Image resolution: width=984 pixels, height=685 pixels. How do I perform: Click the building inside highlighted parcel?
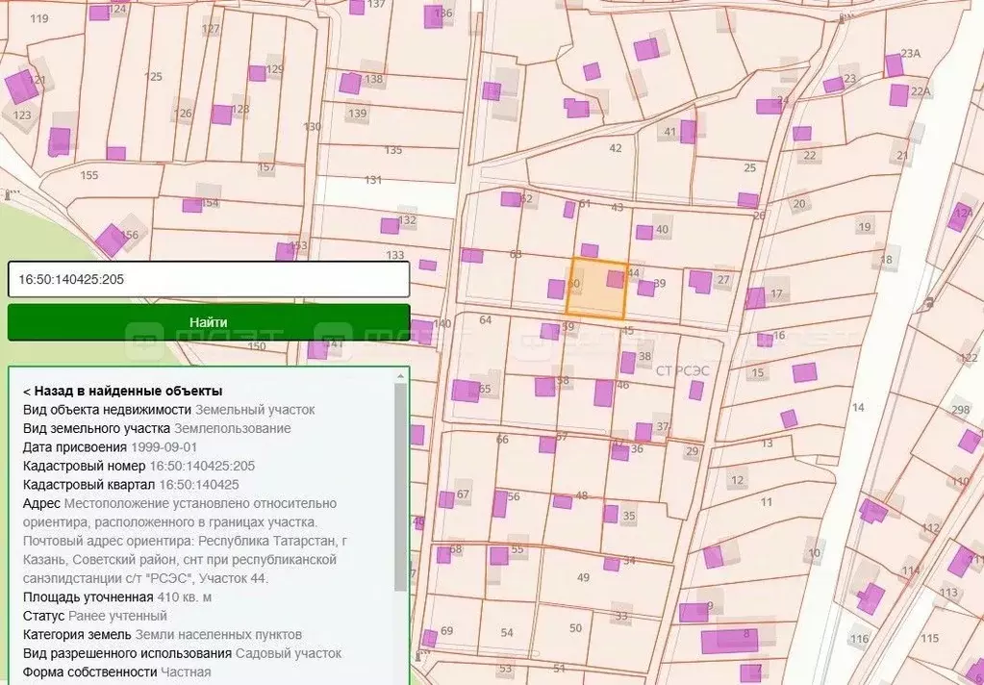pyautogui.click(x=616, y=278)
